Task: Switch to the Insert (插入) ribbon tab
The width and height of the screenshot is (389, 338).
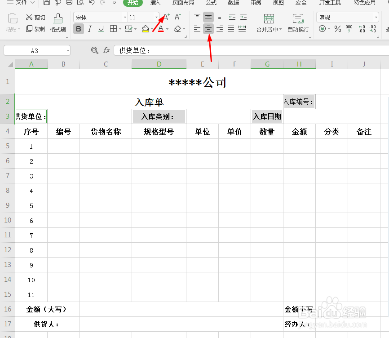Action: (x=155, y=3)
